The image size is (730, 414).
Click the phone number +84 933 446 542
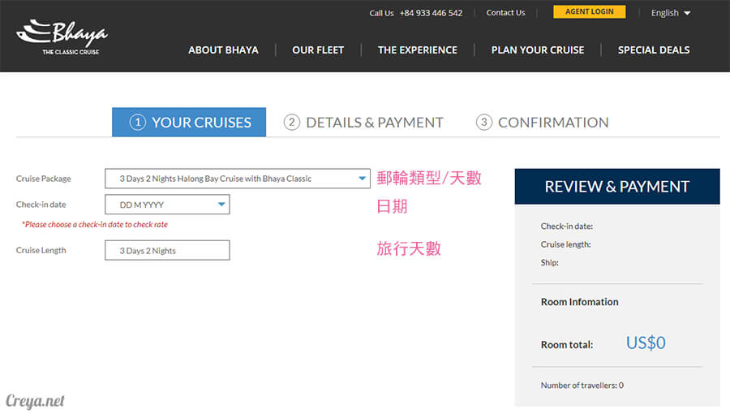click(432, 13)
